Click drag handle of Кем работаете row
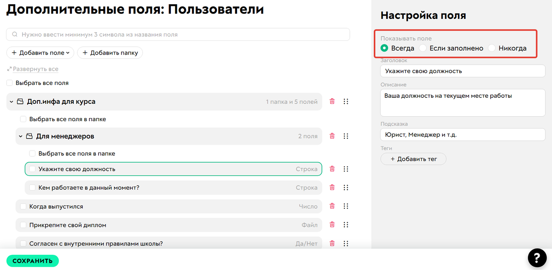552x270 pixels. click(x=346, y=187)
